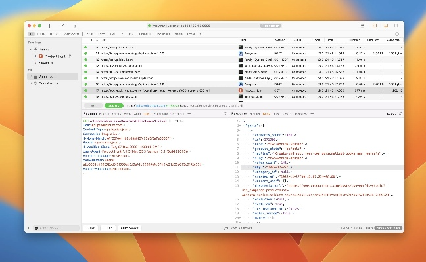Click the rightmost layout icon in the Response header
426x262 pixels.
pos(400,113)
